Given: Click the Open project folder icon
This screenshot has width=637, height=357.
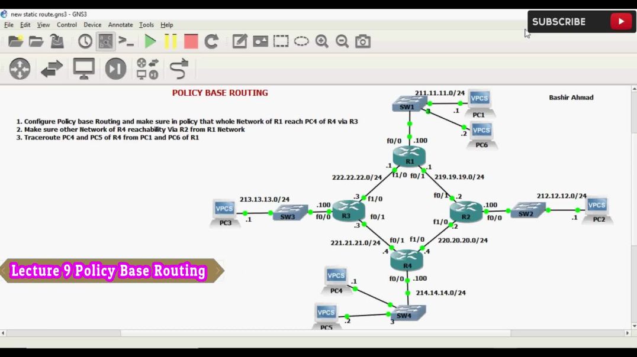Looking at the screenshot, I should point(36,41).
